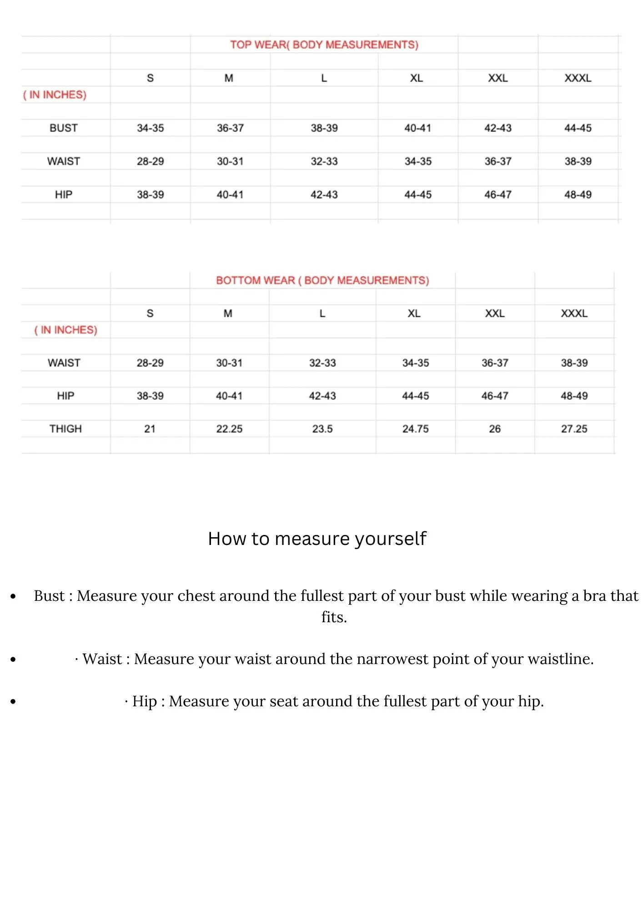
Task: Select bust measurement 34-35 for size S
Action: 151,128
